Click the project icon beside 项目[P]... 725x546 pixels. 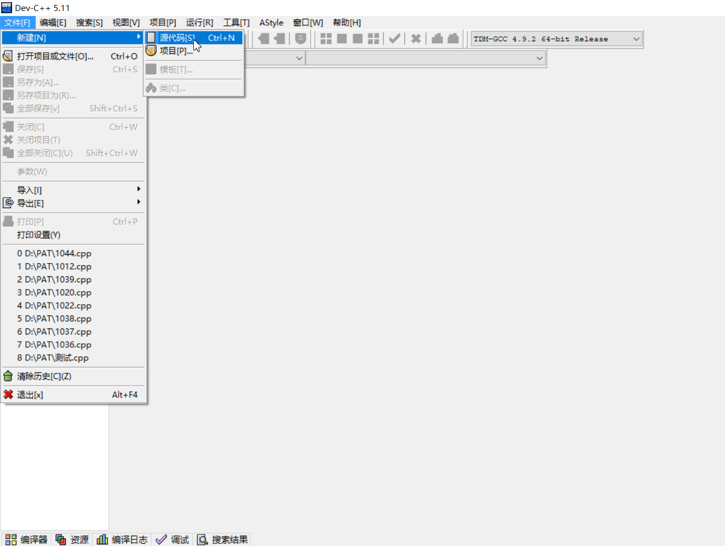pyautogui.click(x=151, y=51)
